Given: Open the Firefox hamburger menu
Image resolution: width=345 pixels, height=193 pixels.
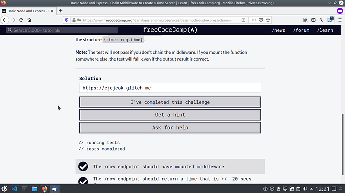Looking at the screenshot, I should pos(340,20).
